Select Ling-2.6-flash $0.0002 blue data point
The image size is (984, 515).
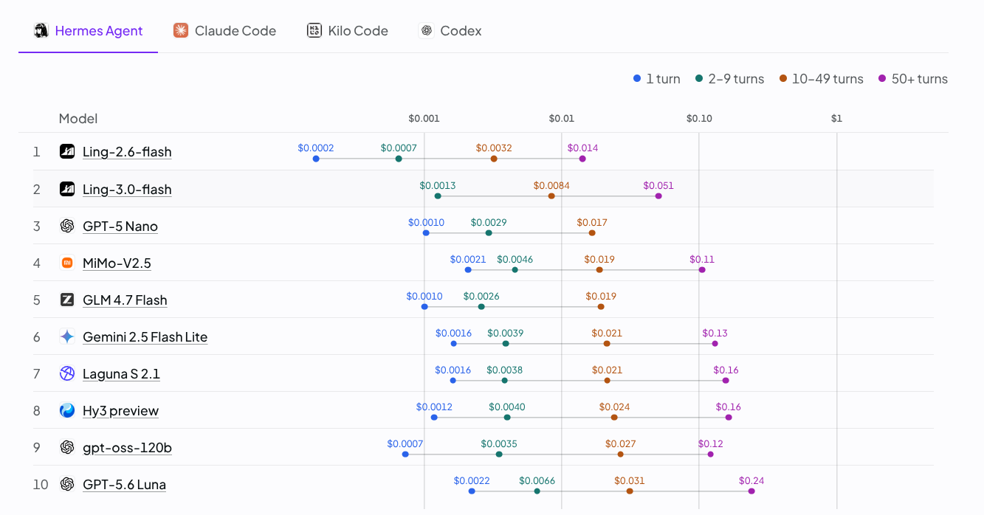pos(316,159)
